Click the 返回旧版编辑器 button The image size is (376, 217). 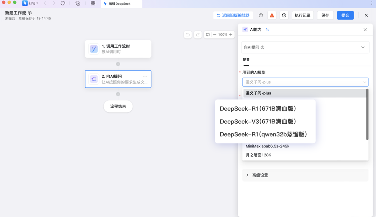(x=234, y=15)
